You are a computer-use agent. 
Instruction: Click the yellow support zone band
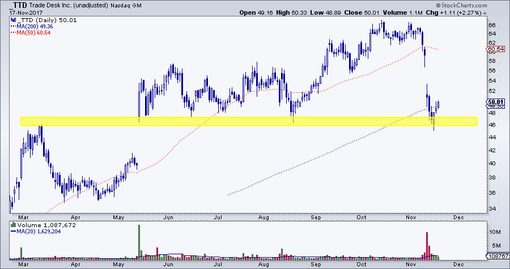tap(248, 121)
